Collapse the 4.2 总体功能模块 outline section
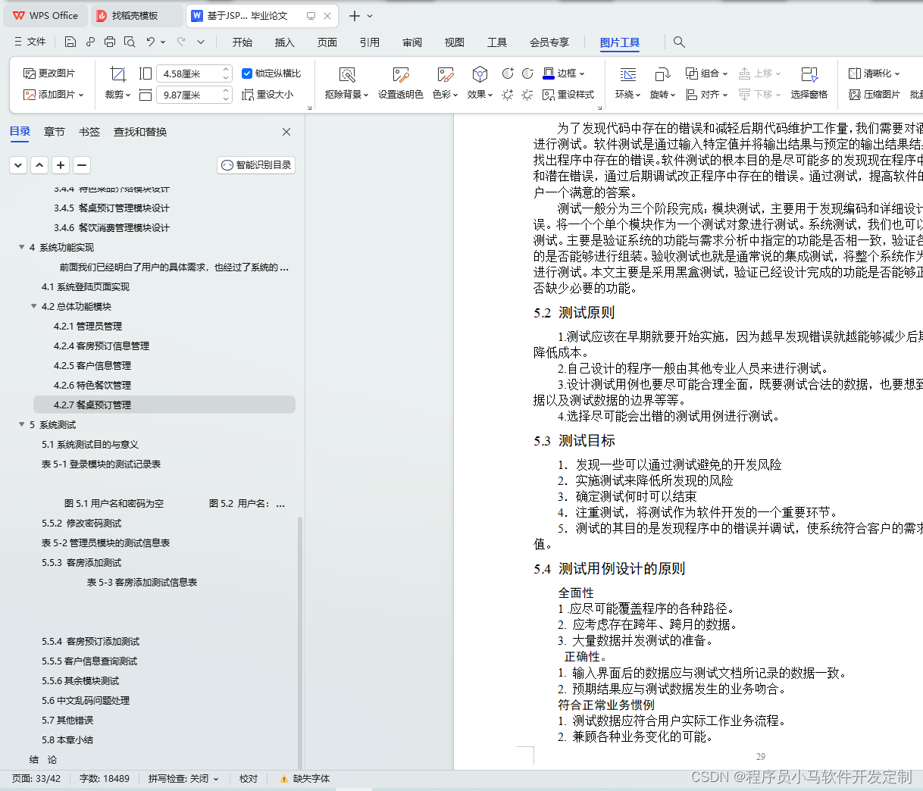Image resolution: width=923 pixels, height=791 pixels. tap(33, 306)
